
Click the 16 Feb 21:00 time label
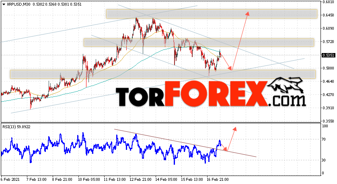(x=218, y=179)
